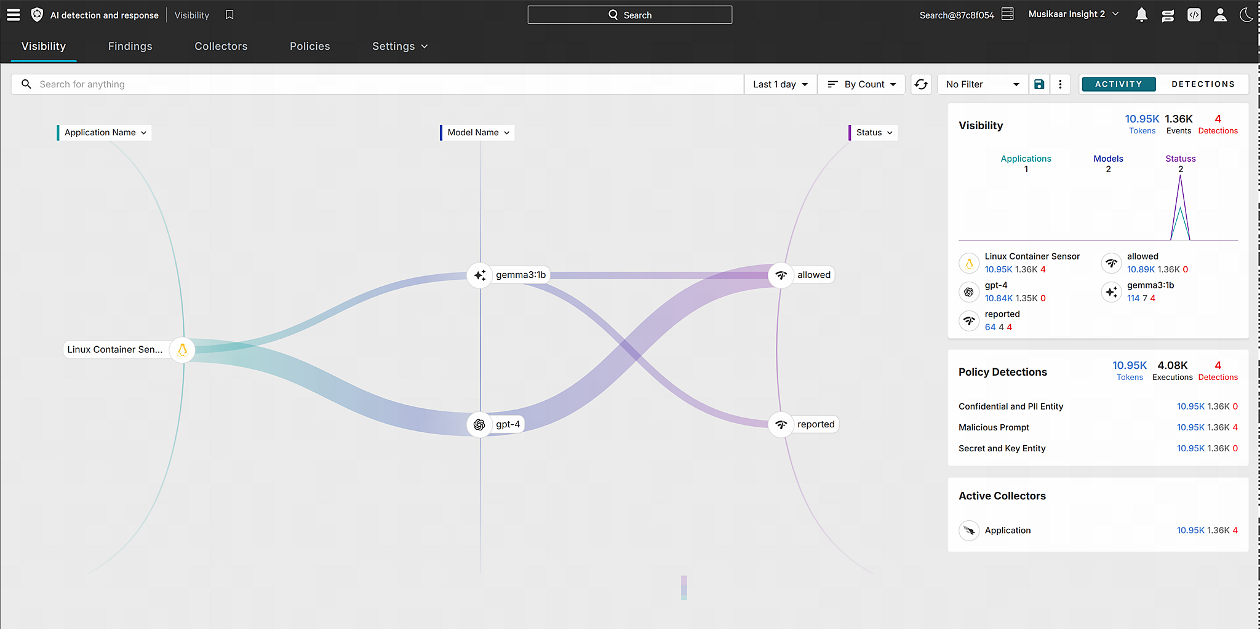Click the Malicious Prompt policy row

pyautogui.click(x=994, y=427)
